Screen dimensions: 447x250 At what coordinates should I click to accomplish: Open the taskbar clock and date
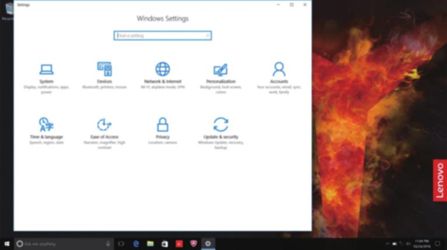tap(421, 244)
